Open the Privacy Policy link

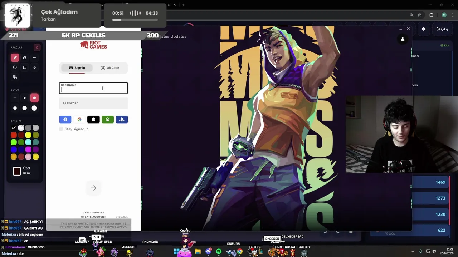click(71, 227)
